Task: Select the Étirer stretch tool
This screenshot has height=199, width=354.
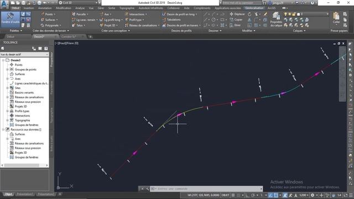Action: [x=235, y=25]
